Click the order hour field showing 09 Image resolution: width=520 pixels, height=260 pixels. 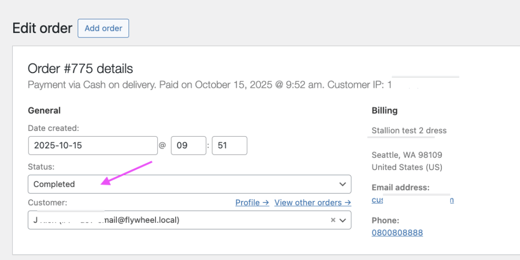click(x=188, y=145)
